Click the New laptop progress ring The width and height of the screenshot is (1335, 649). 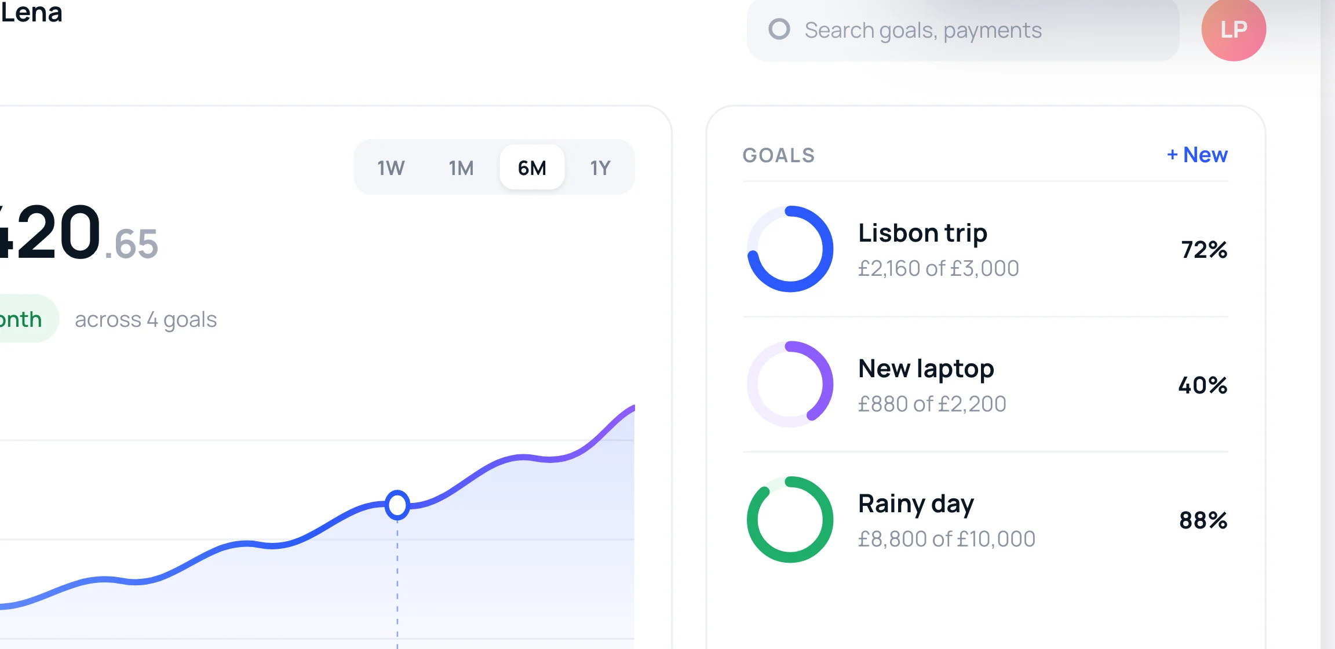790,384
